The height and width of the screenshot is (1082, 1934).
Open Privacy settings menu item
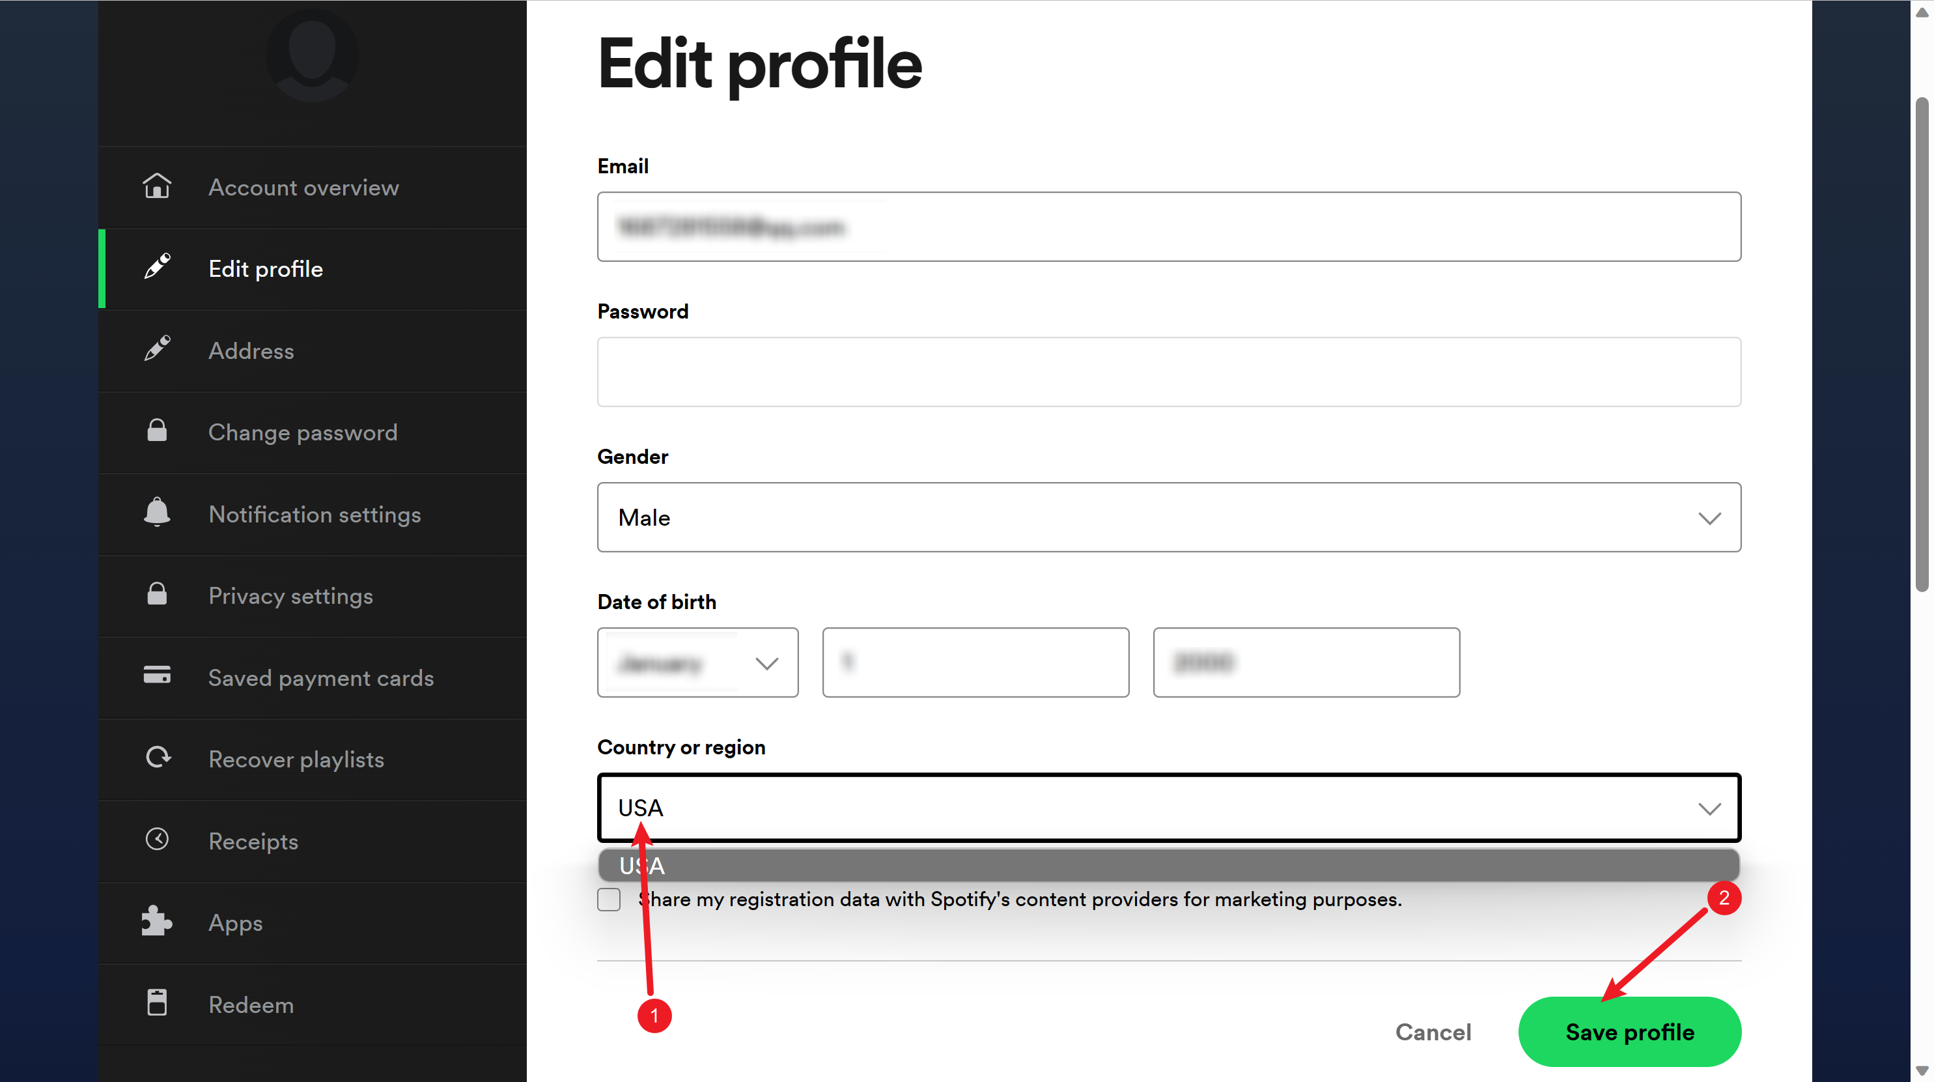point(290,596)
